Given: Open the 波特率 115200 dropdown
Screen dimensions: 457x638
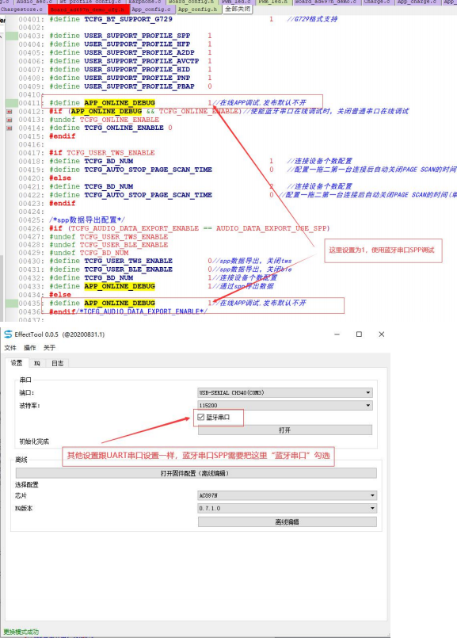Looking at the screenshot, I should click(285, 405).
